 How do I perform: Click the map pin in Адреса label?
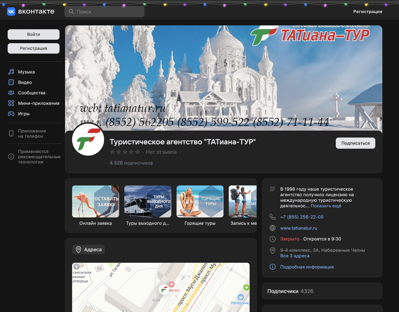tap(79, 250)
